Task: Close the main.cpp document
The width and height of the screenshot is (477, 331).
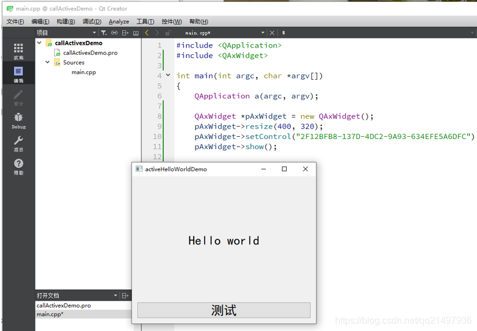Action: [x=272, y=33]
